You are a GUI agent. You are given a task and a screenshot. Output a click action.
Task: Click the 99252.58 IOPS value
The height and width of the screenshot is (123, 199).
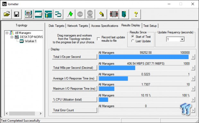pos(146,53)
